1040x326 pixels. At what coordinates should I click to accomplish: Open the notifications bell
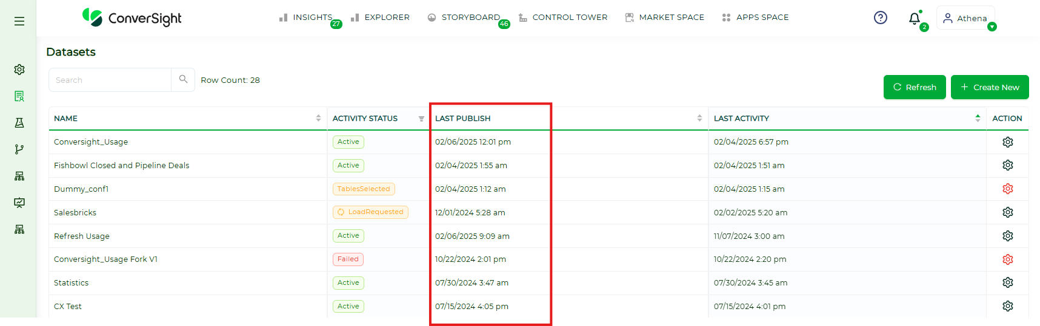click(915, 19)
